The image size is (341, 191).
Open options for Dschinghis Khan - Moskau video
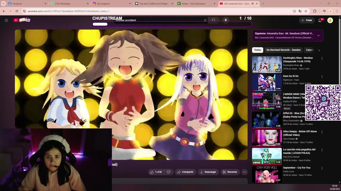(322, 58)
